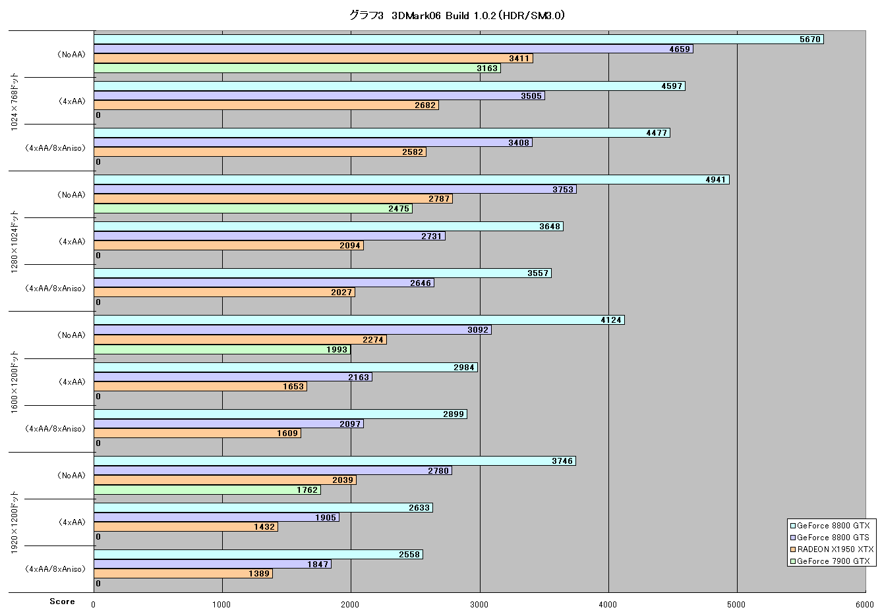Select the GeForce 8800 GTX legend label
This screenshot has height=614, width=880.
833,526
